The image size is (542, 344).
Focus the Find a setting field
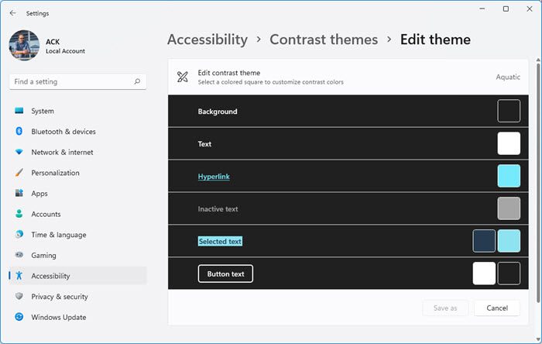click(77, 81)
